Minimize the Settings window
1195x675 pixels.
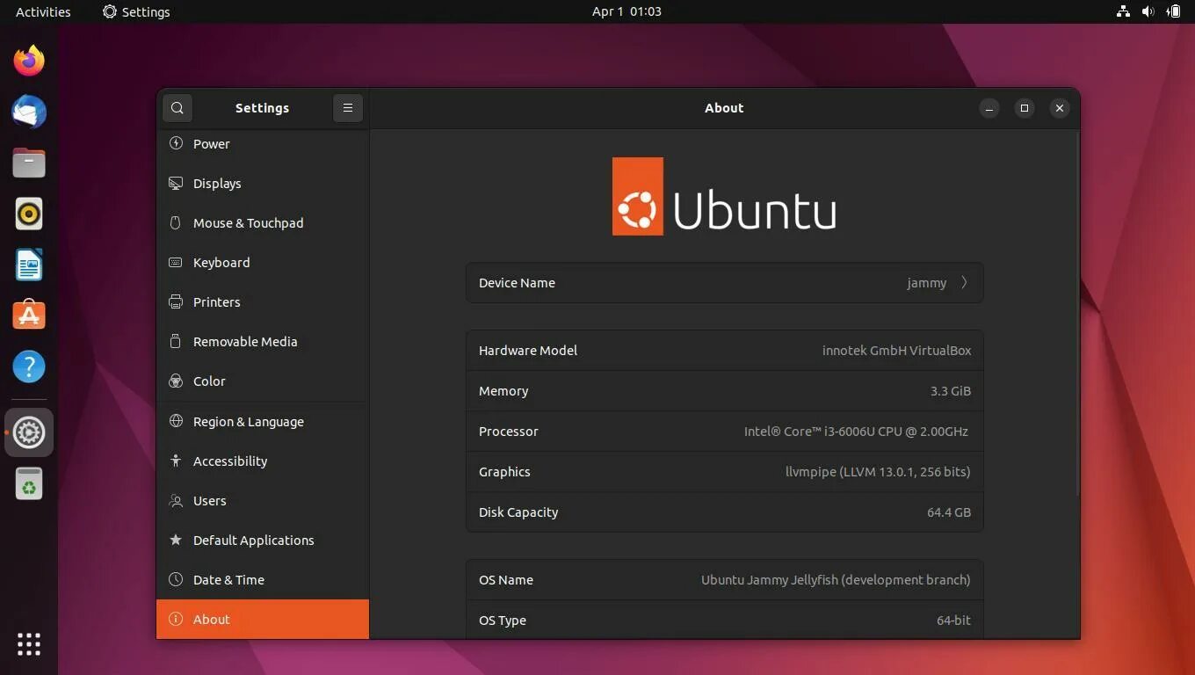[989, 108]
